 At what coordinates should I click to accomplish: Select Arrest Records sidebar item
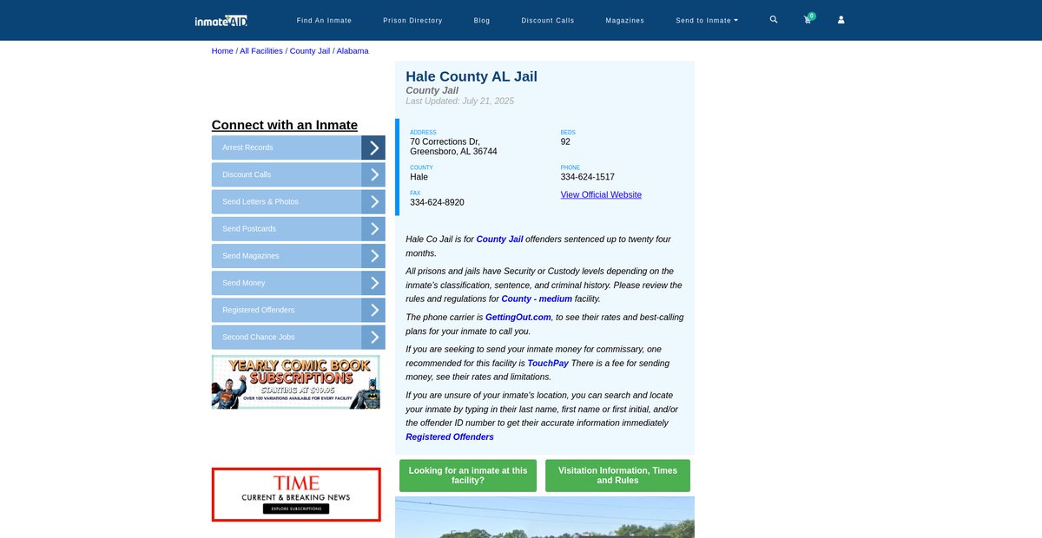[x=287, y=148]
